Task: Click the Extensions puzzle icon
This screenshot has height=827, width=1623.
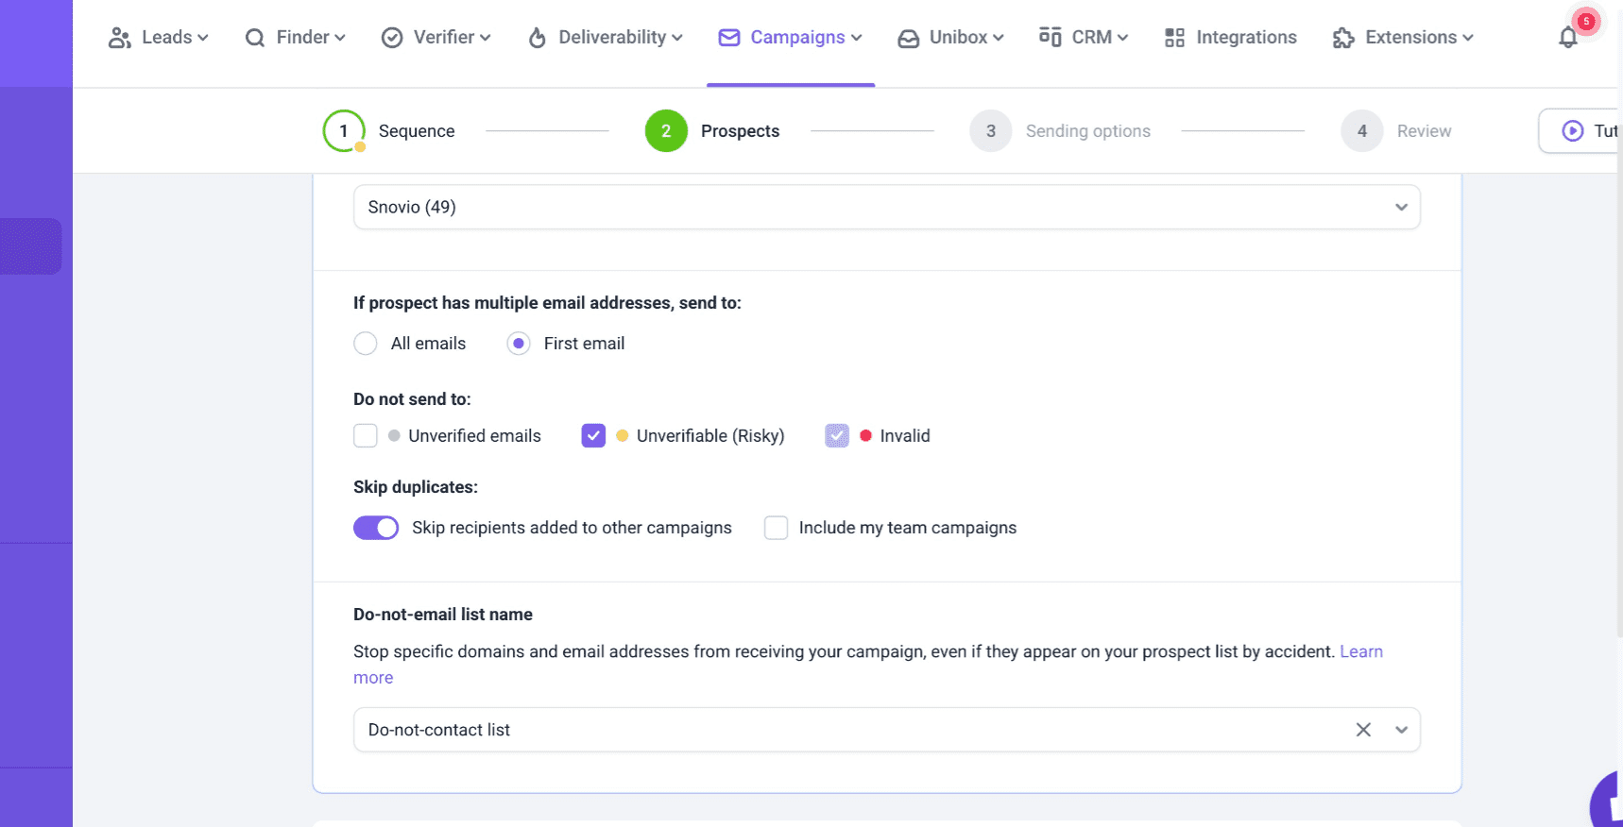Action: pos(1342,38)
